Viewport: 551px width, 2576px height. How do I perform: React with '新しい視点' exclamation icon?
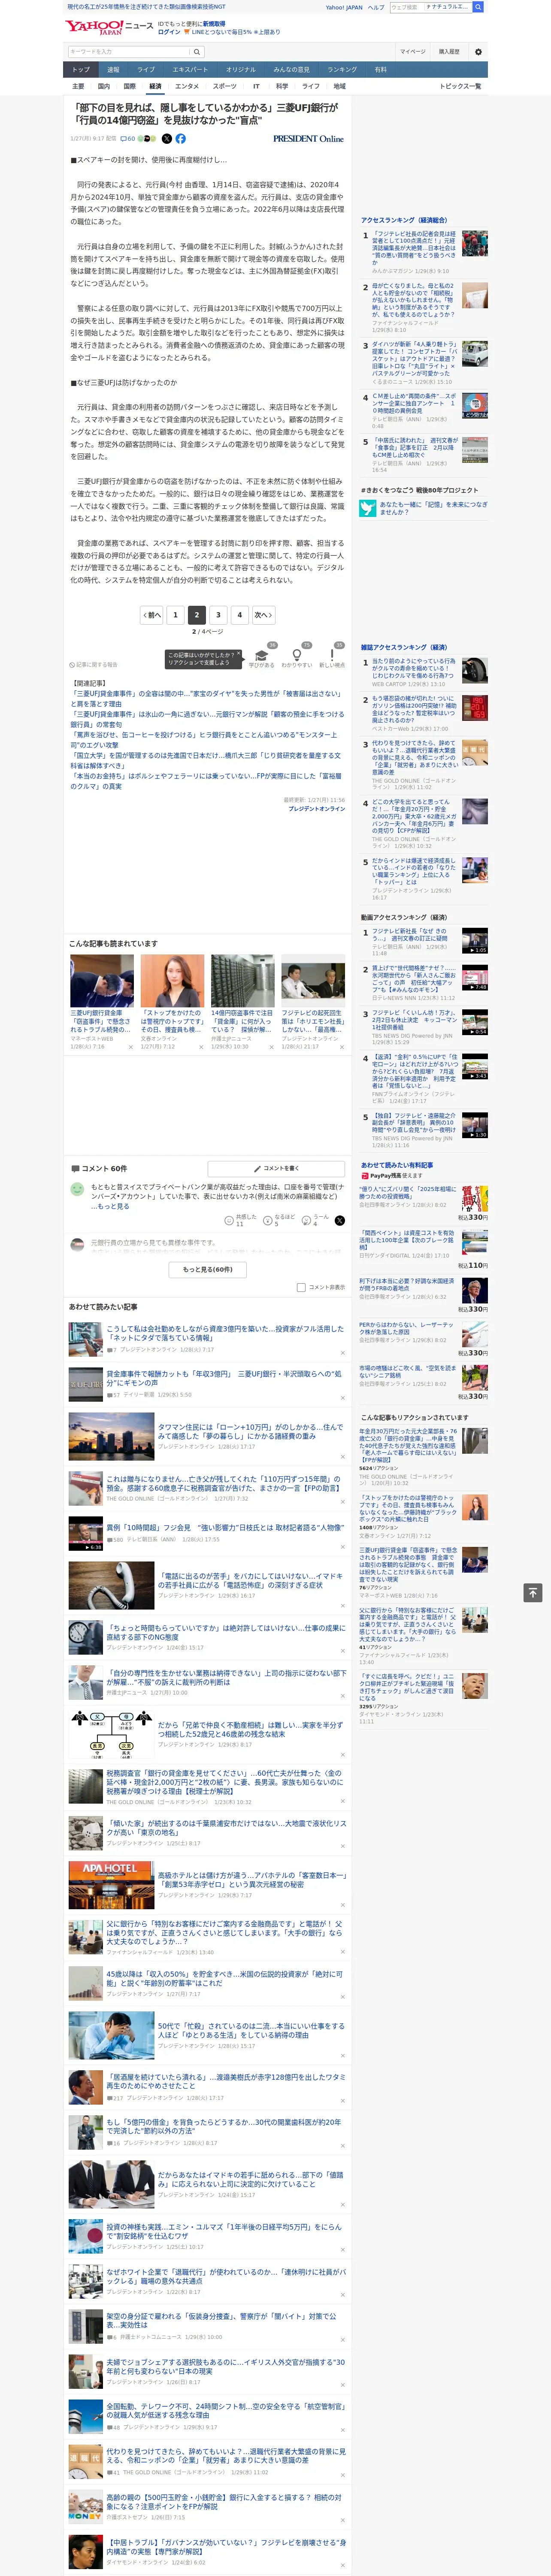tap(332, 656)
